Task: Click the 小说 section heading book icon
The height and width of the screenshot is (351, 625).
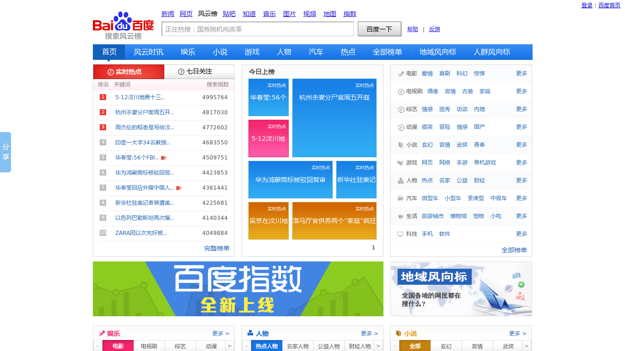Action: coord(399,333)
